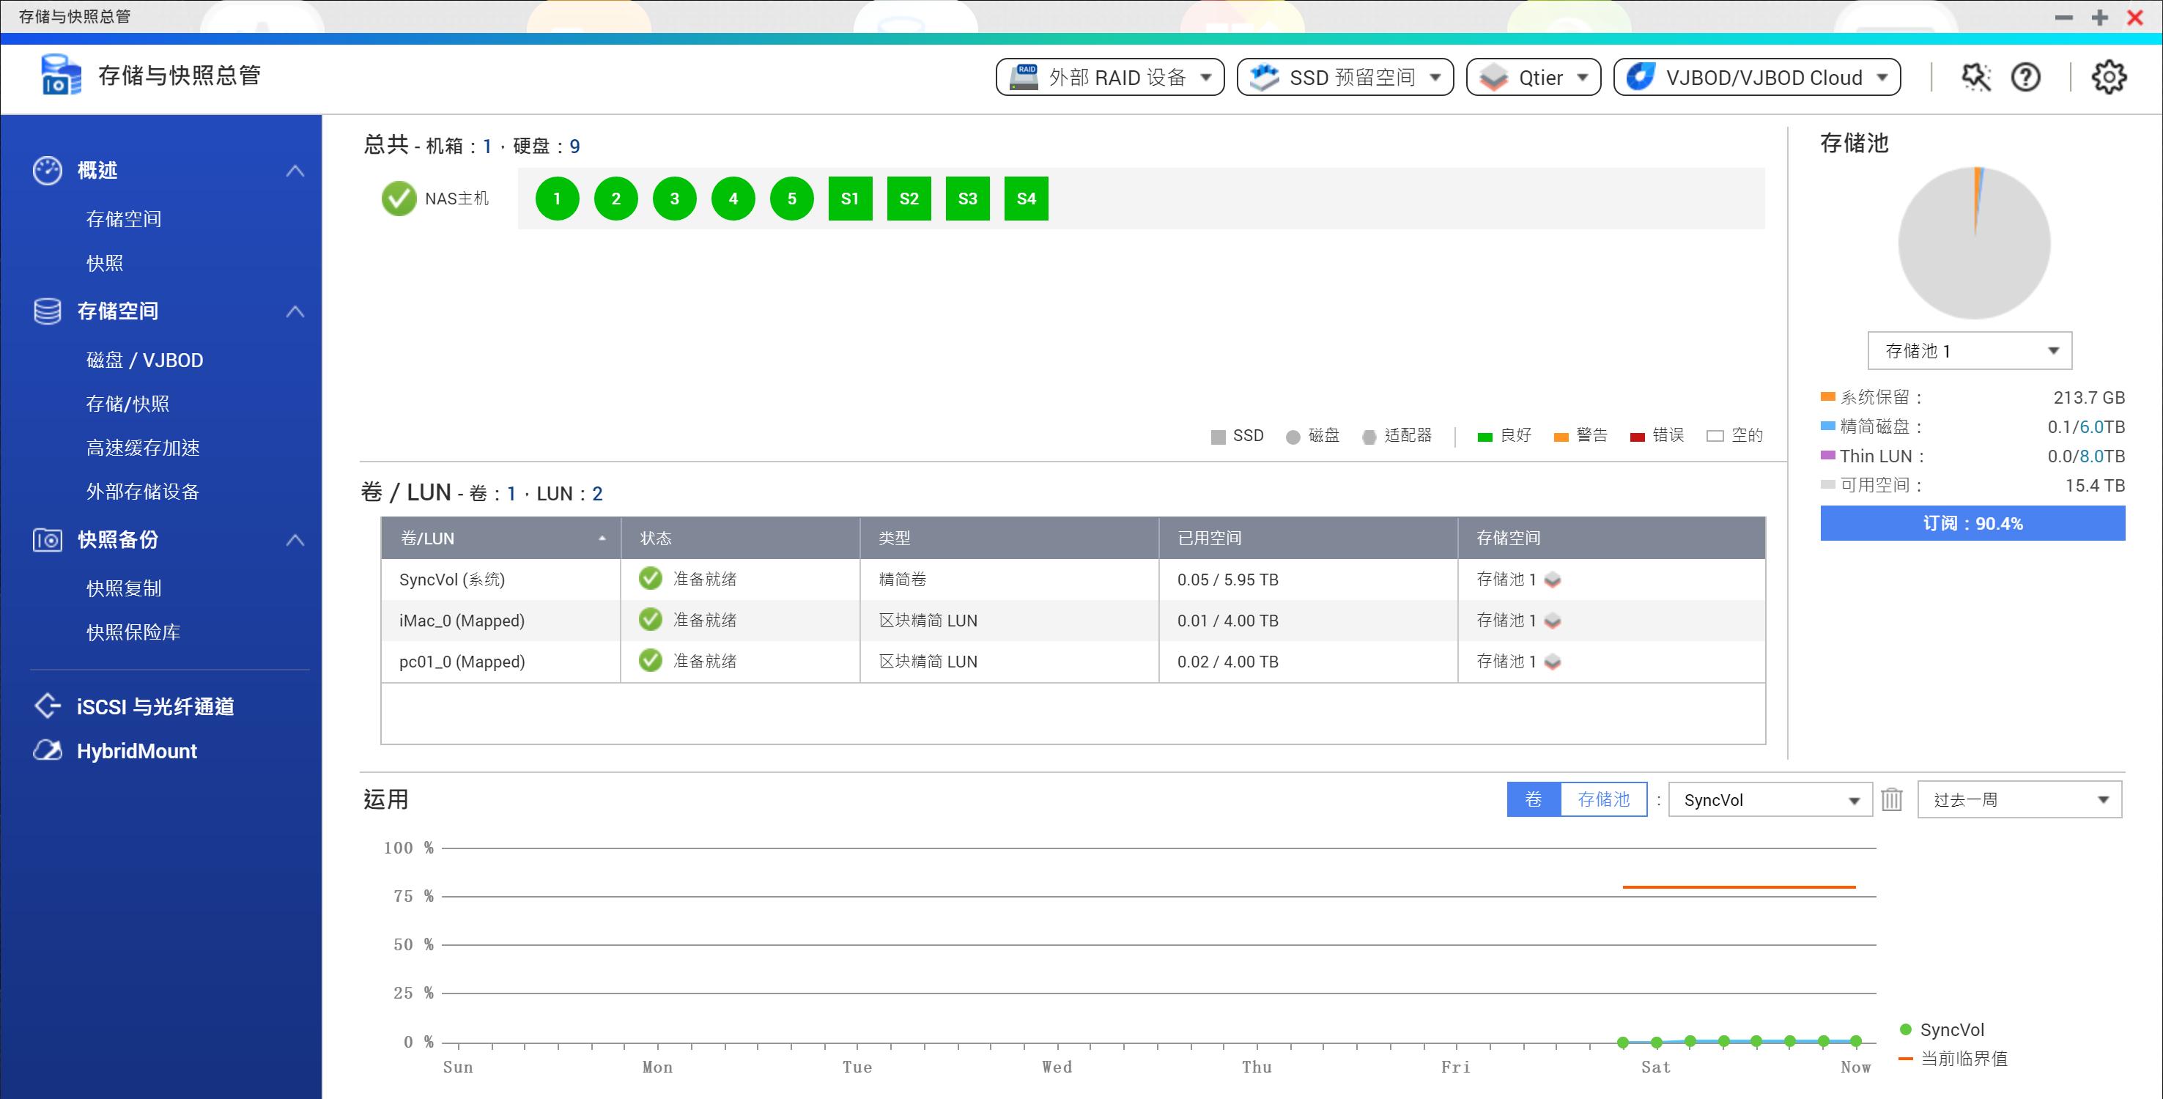Image resolution: width=2163 pixels, height=1099 pixels.
Task: Open the Qtier panel
Action: [x=1534, y=77]
